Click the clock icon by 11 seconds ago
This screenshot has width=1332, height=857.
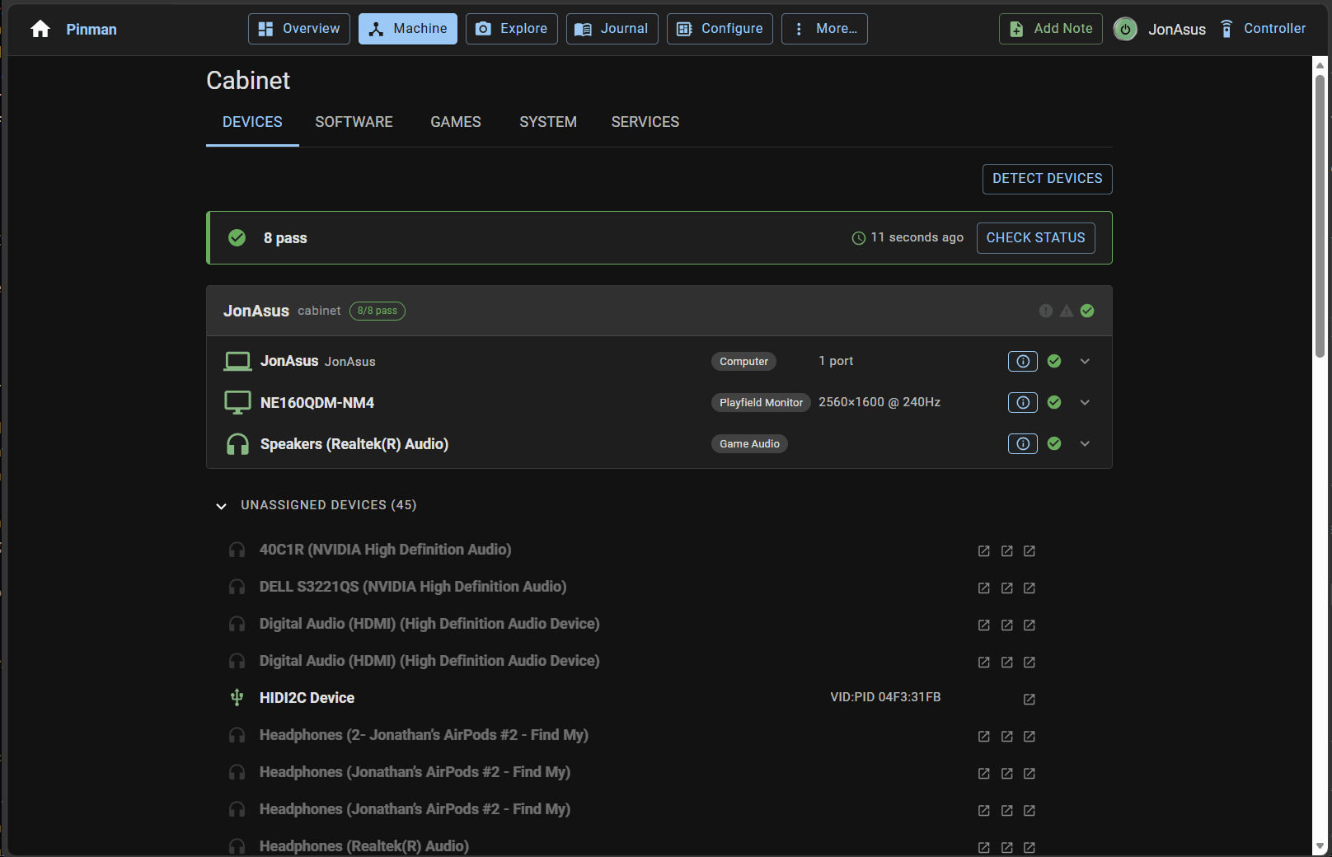(x=858, y=238)
